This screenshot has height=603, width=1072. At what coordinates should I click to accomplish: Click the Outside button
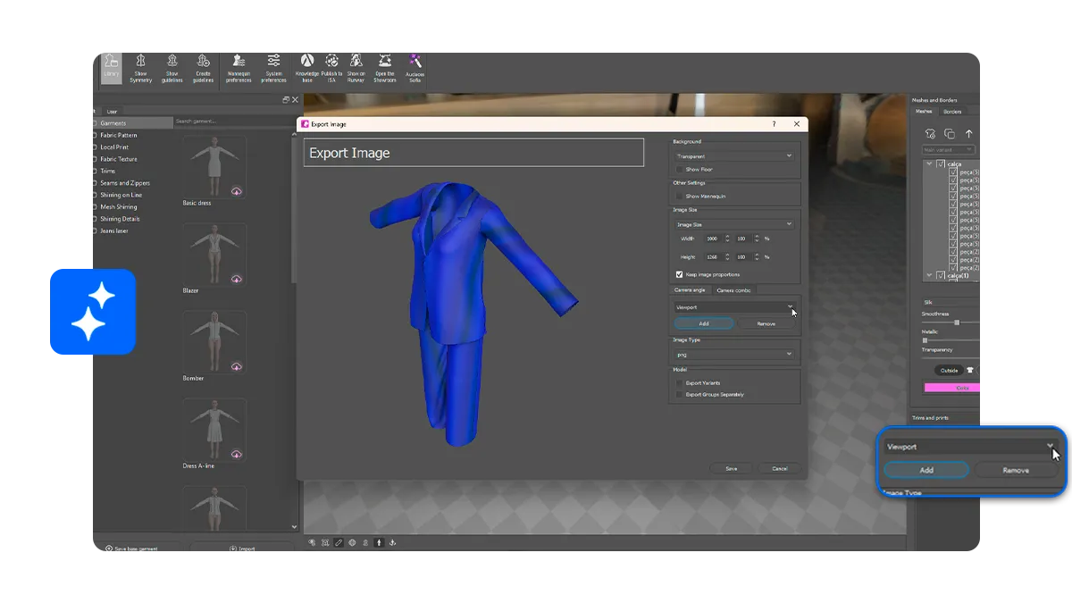point(949,370)
